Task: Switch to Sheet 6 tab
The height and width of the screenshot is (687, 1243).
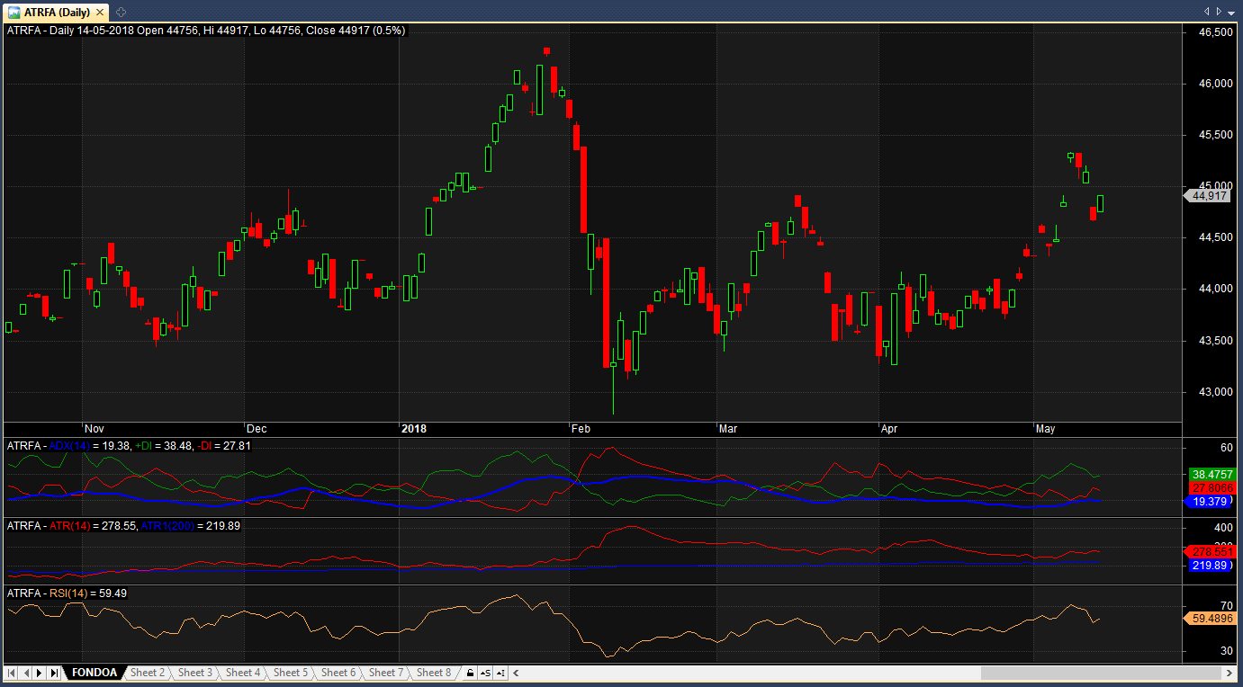Action: click(x=338, y=673)
